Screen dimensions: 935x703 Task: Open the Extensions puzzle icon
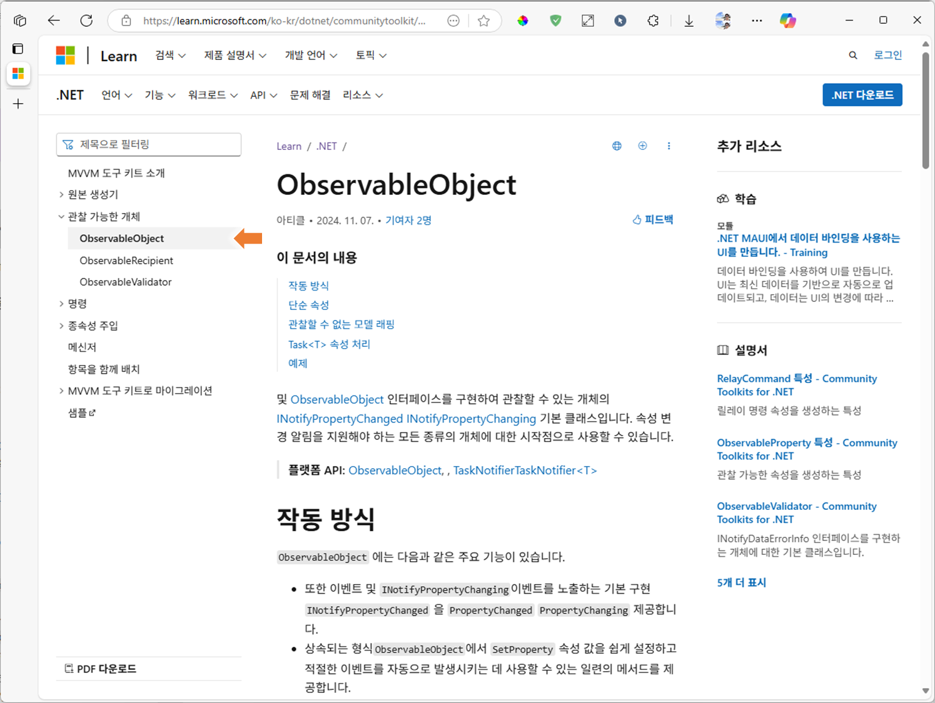click(653, 21)
